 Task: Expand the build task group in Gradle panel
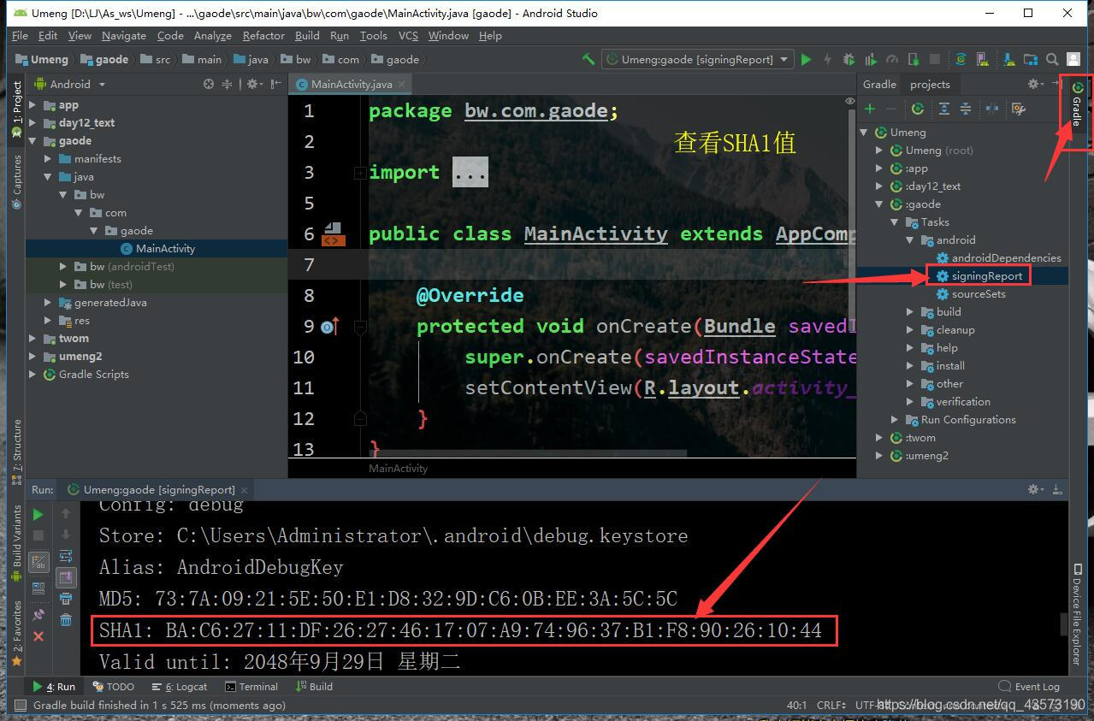[911, 312]
